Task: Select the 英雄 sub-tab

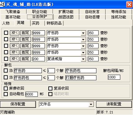Action: [22, 23]
